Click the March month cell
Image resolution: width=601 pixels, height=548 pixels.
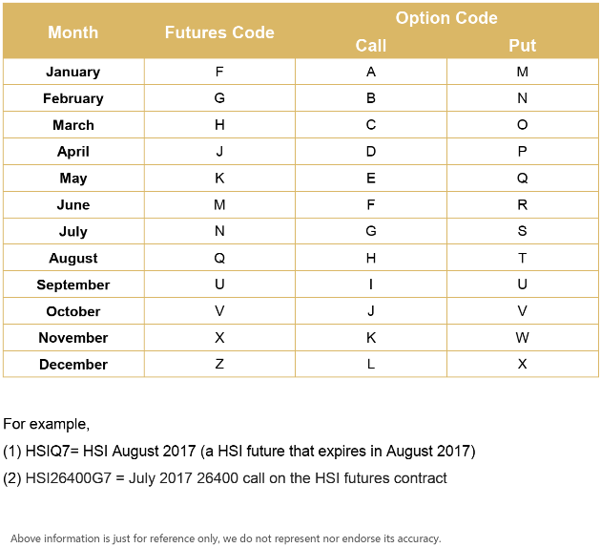click(x=73, y=125)
